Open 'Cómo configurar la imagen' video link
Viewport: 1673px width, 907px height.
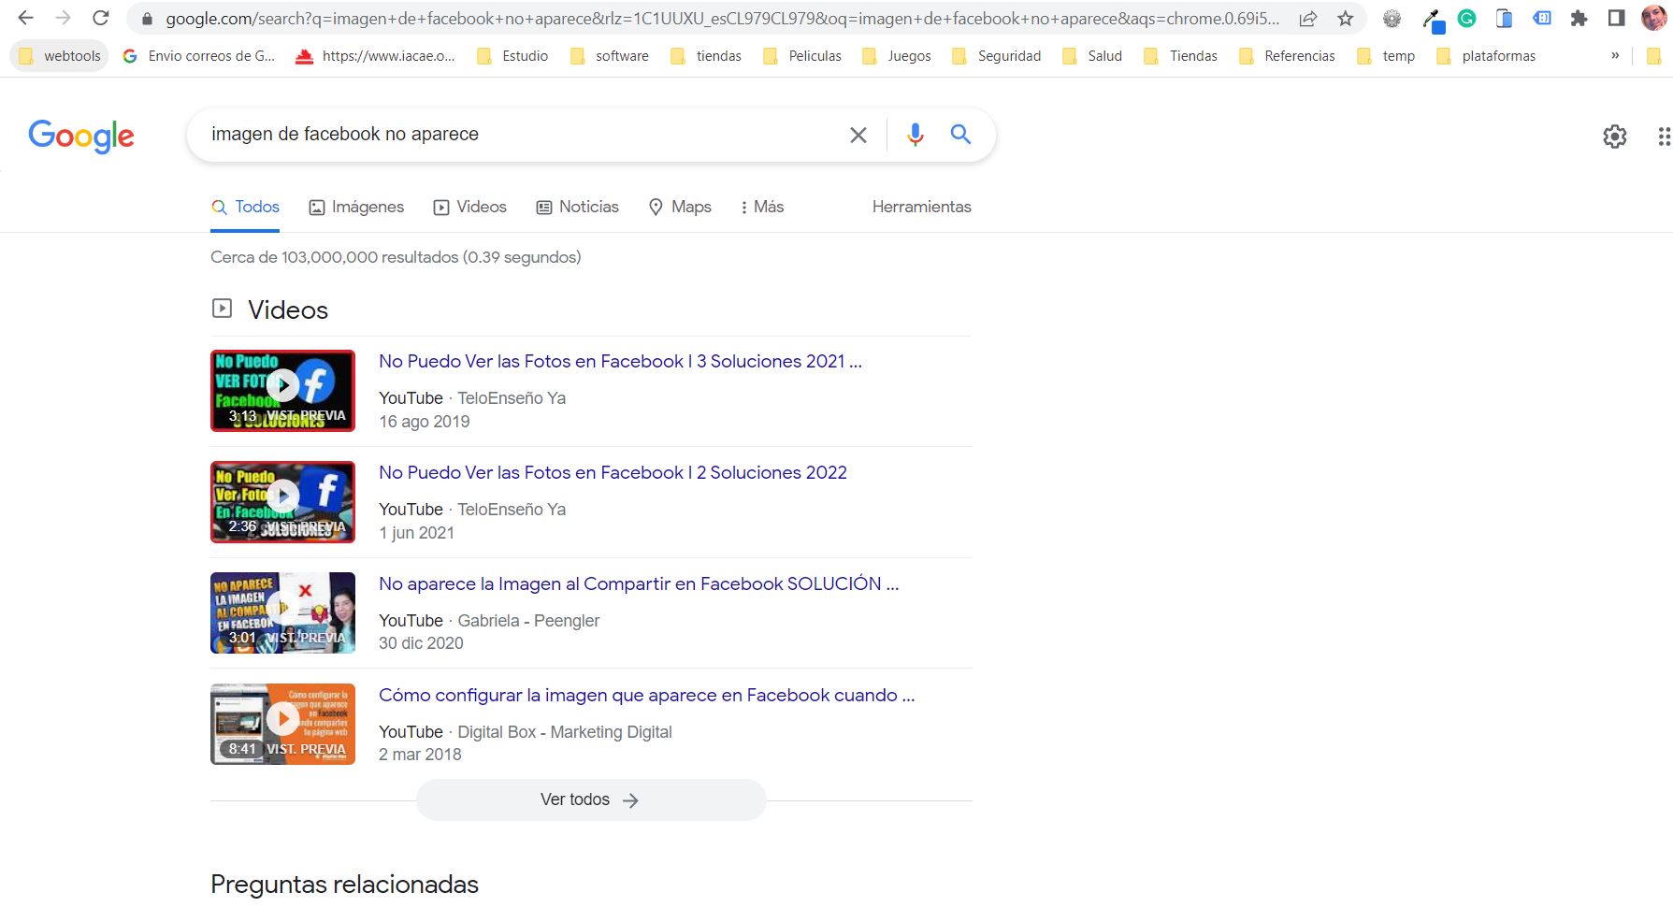coord(647,696)
